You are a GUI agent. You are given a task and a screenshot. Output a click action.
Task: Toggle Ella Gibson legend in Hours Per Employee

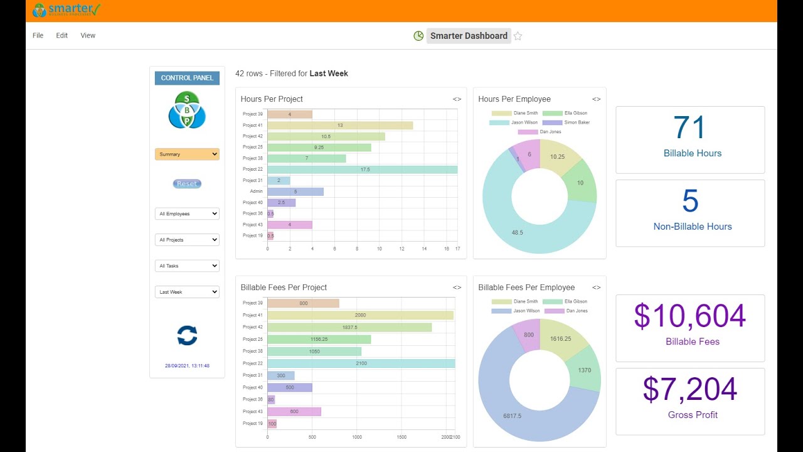click(565, 113)
